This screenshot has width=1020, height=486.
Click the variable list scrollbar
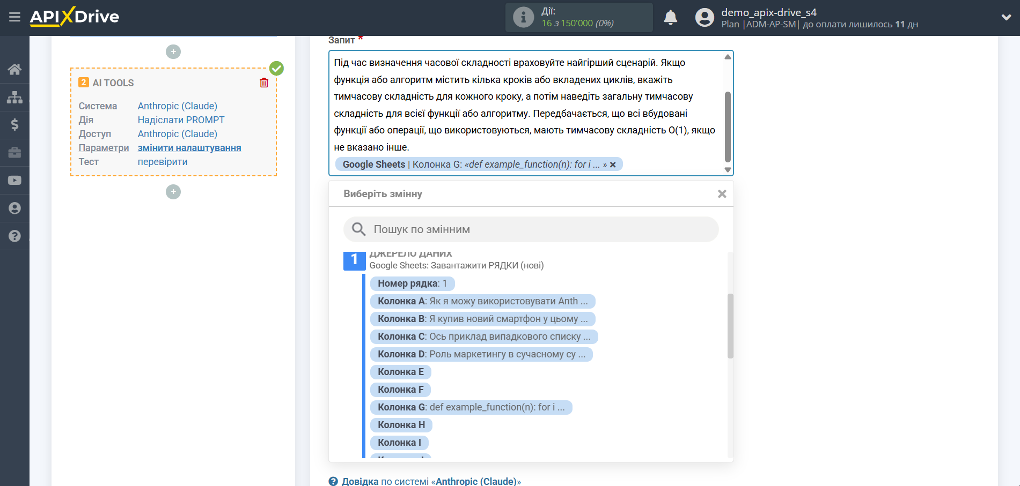pos(730,326)
